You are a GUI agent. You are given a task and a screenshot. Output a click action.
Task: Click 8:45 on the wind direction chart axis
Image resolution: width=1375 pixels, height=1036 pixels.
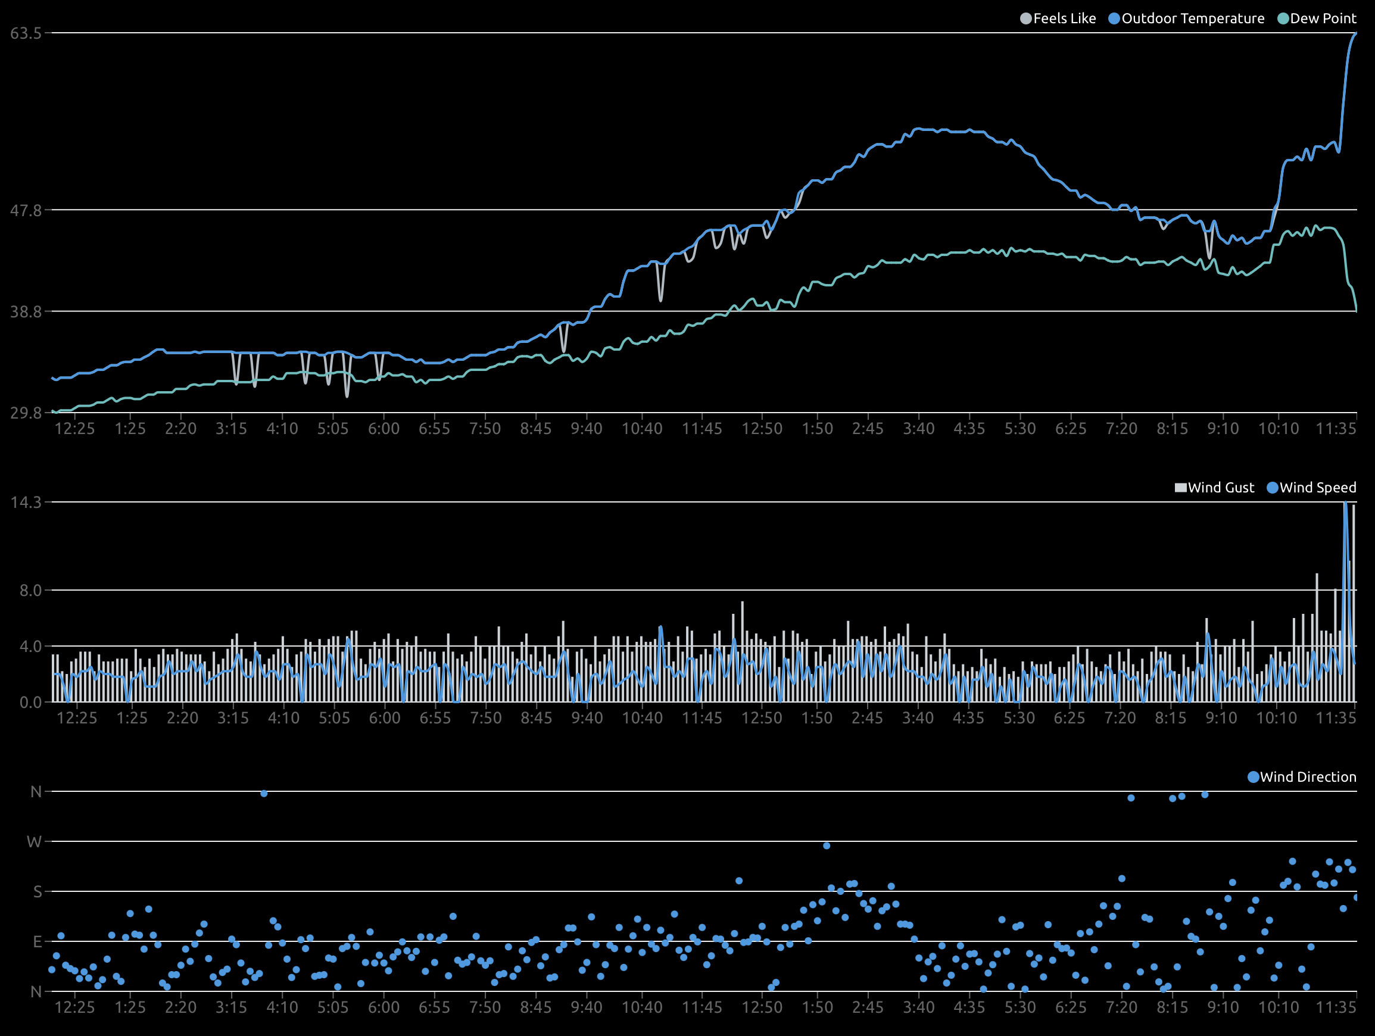tap(536, 1008)
